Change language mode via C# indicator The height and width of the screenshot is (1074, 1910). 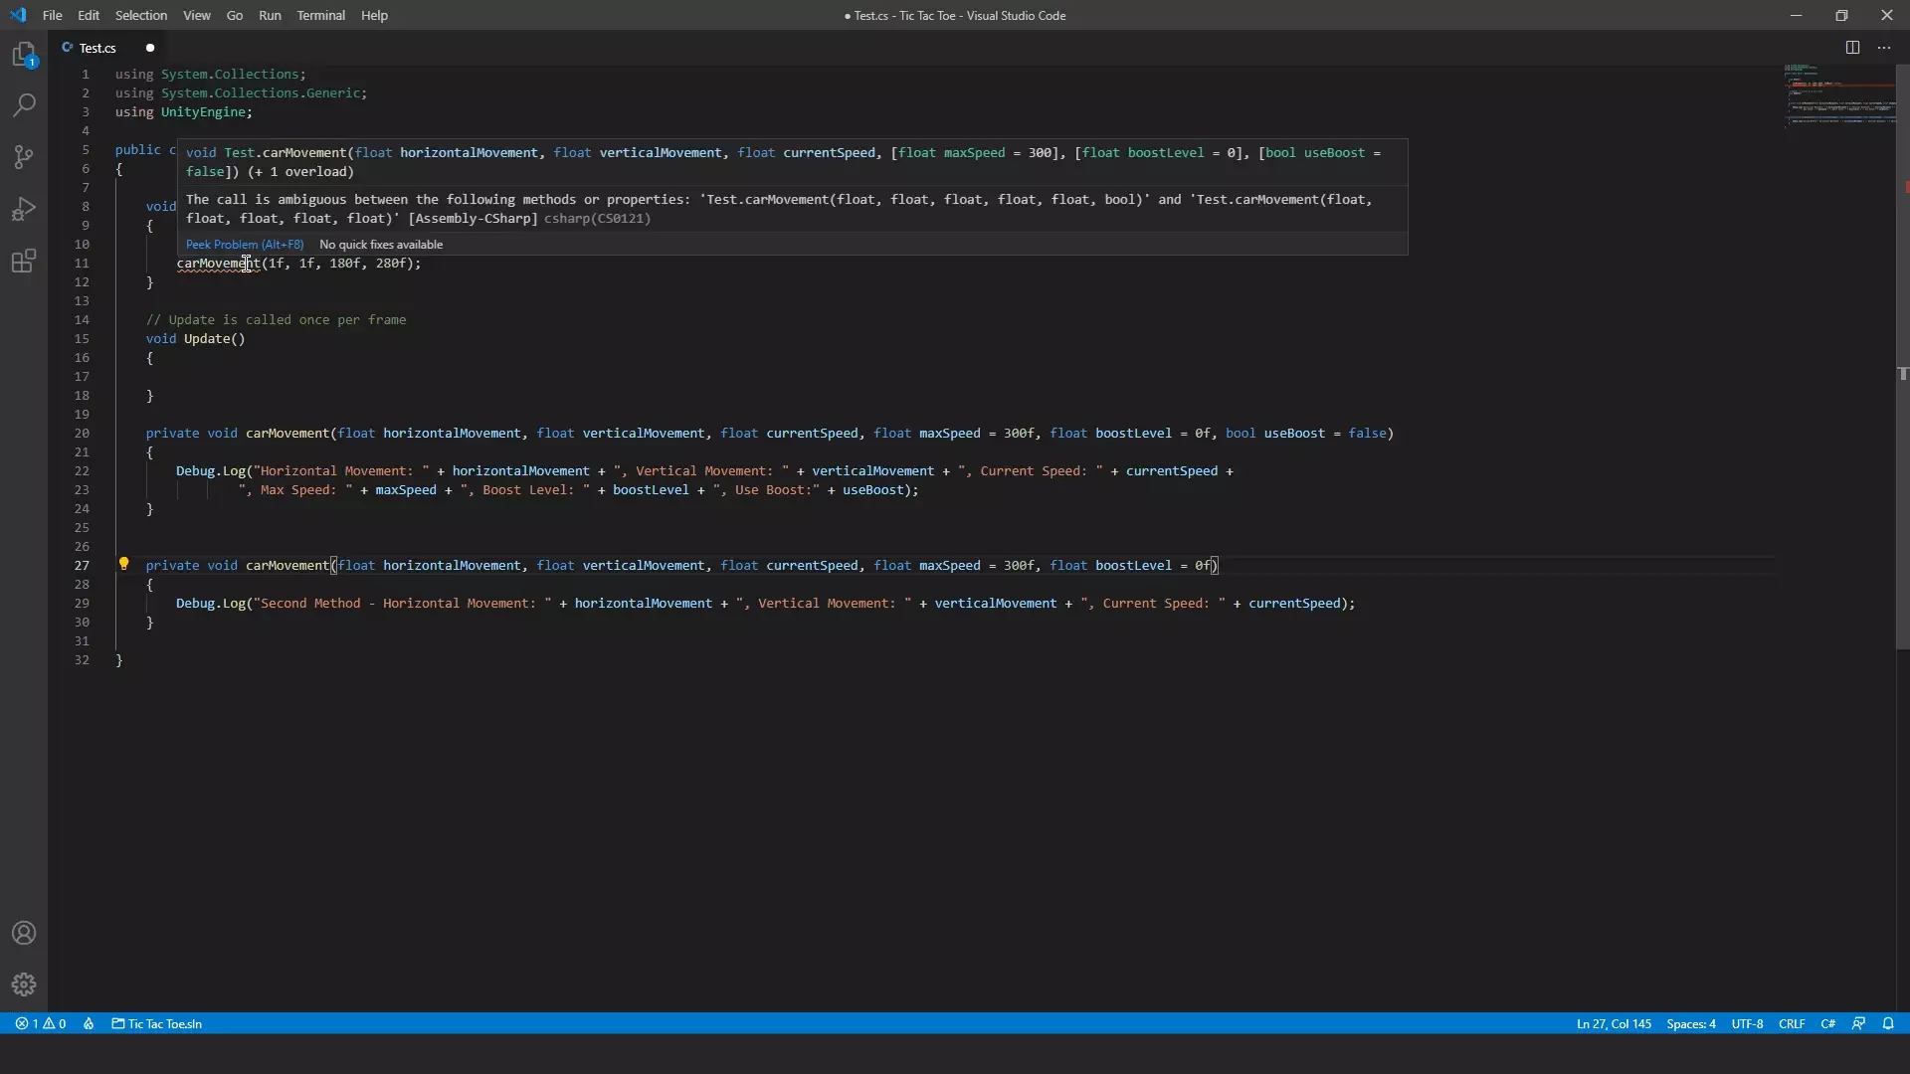tap(1828, 1023)
